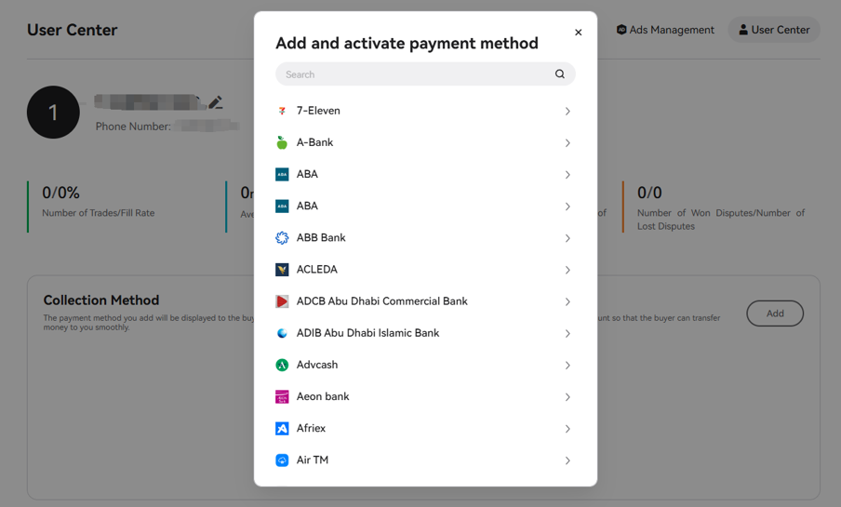Screen dimensions: 841x507
Task: Expand the Afriex row chevron
Action: (567, 429)
